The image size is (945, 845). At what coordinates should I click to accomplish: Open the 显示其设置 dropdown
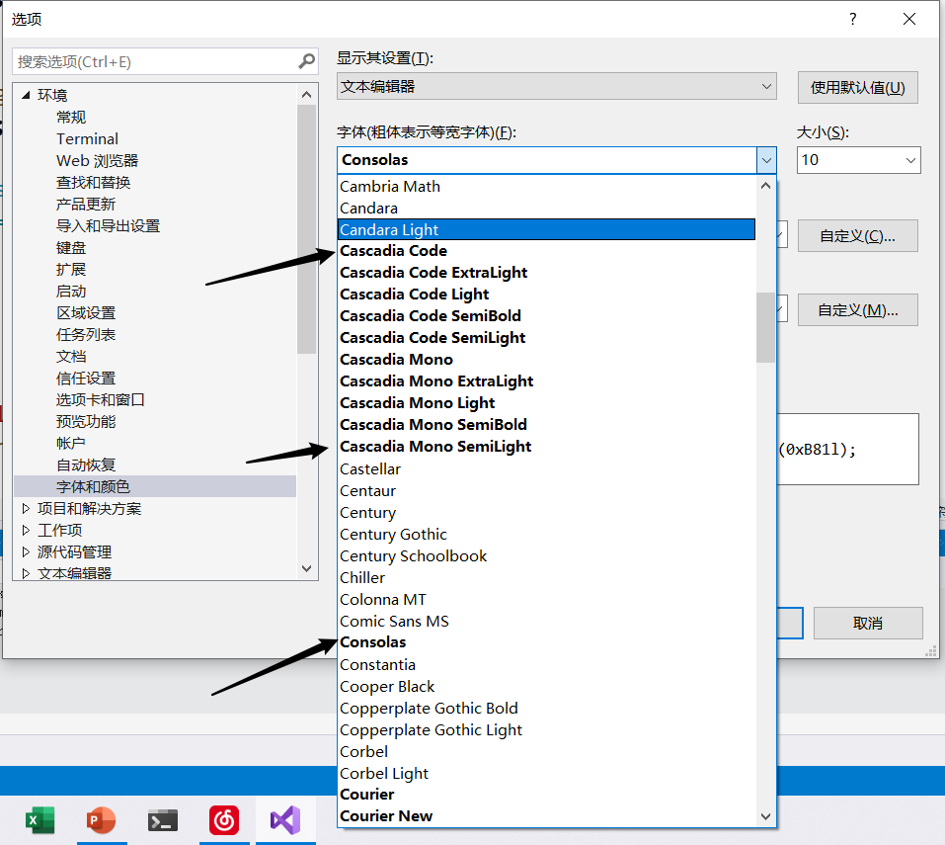tap(556, 86)
